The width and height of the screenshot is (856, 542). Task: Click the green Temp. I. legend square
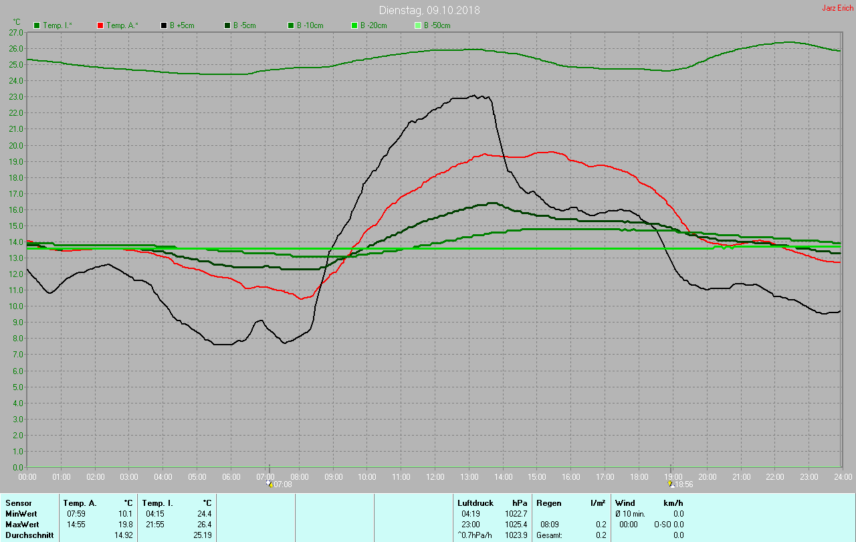37,25
